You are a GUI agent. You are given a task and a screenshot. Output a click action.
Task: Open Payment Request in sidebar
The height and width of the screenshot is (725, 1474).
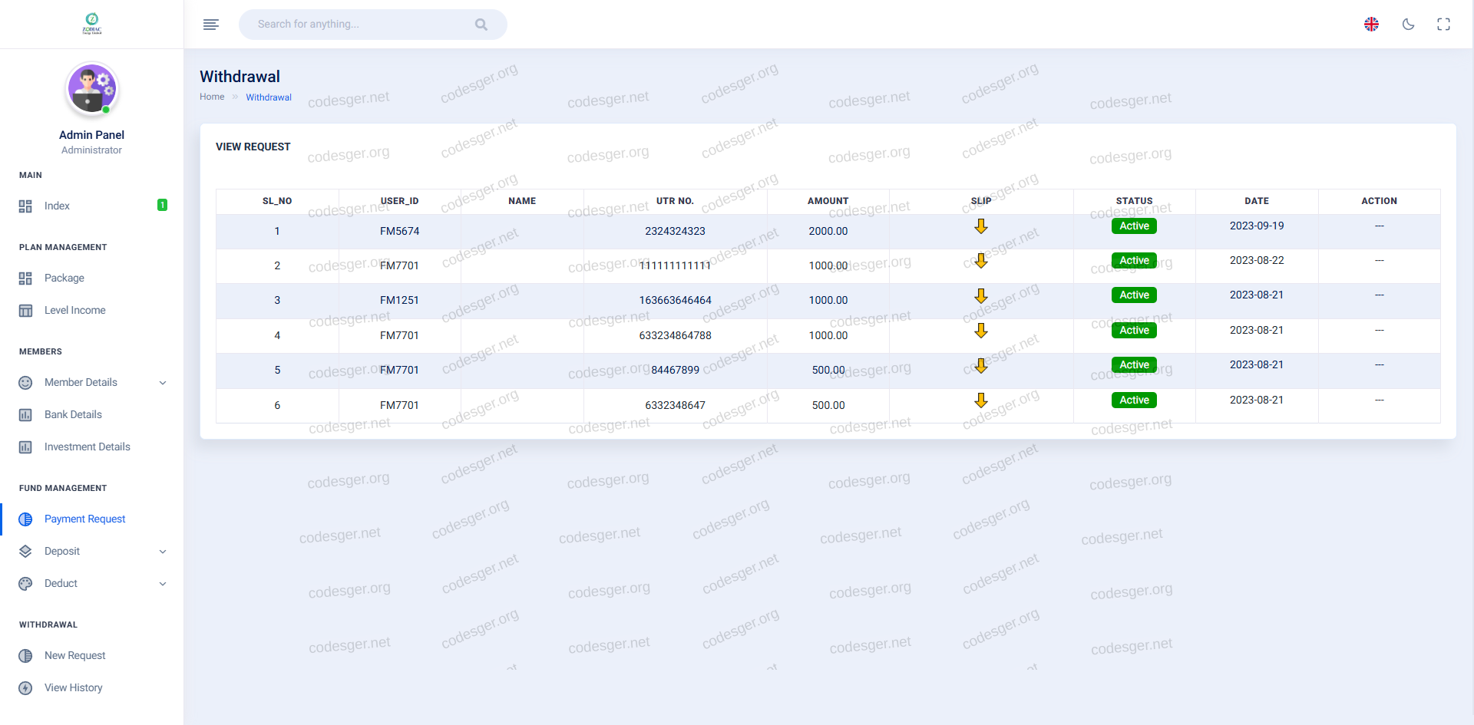coord(84,519)
